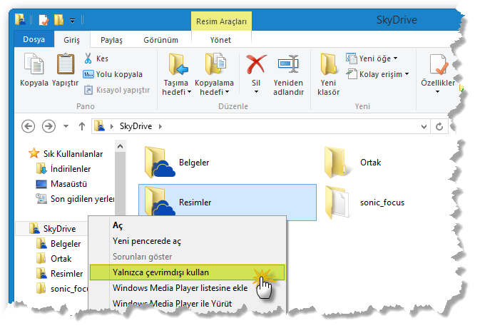
Task: Open the address bar history dropdown
Action: point(424,126)
